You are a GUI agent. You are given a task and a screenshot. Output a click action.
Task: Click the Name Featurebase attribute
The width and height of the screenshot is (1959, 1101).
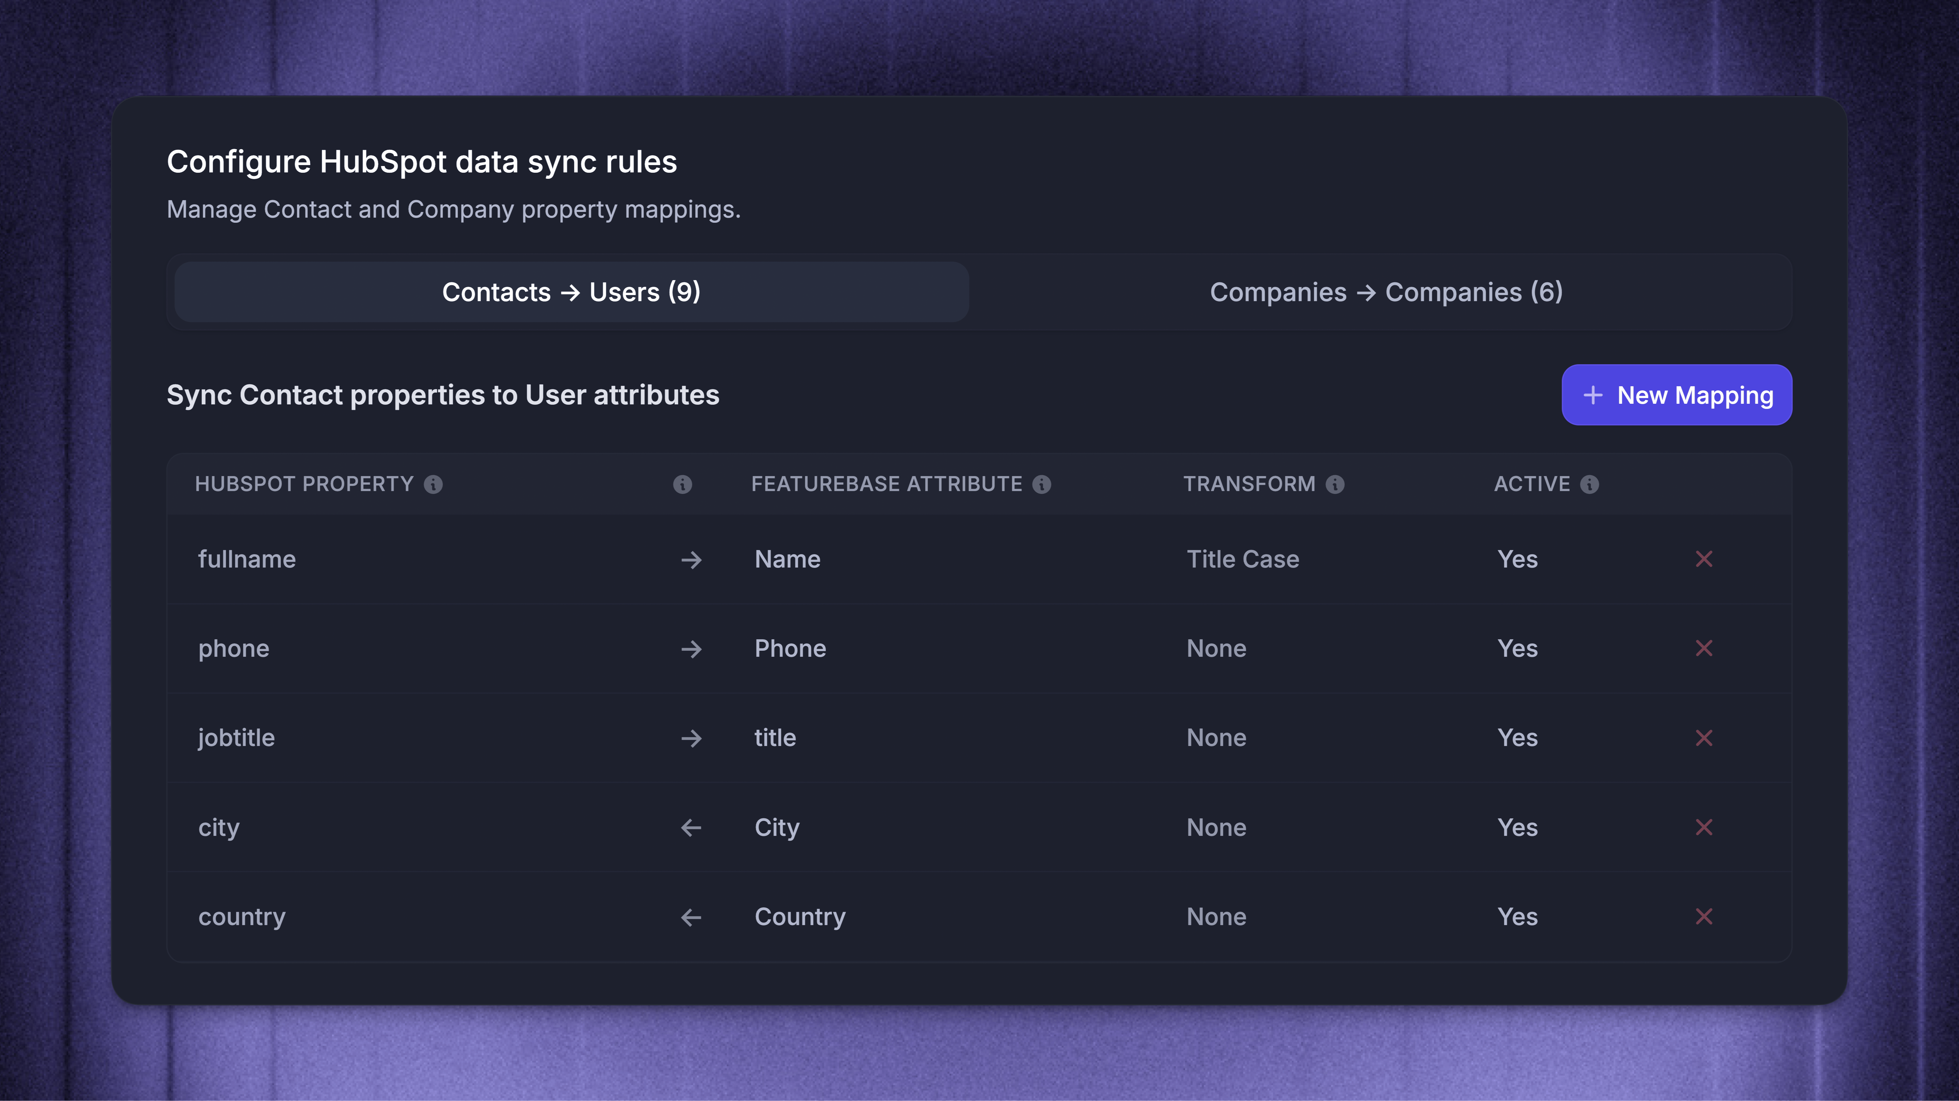788,559
